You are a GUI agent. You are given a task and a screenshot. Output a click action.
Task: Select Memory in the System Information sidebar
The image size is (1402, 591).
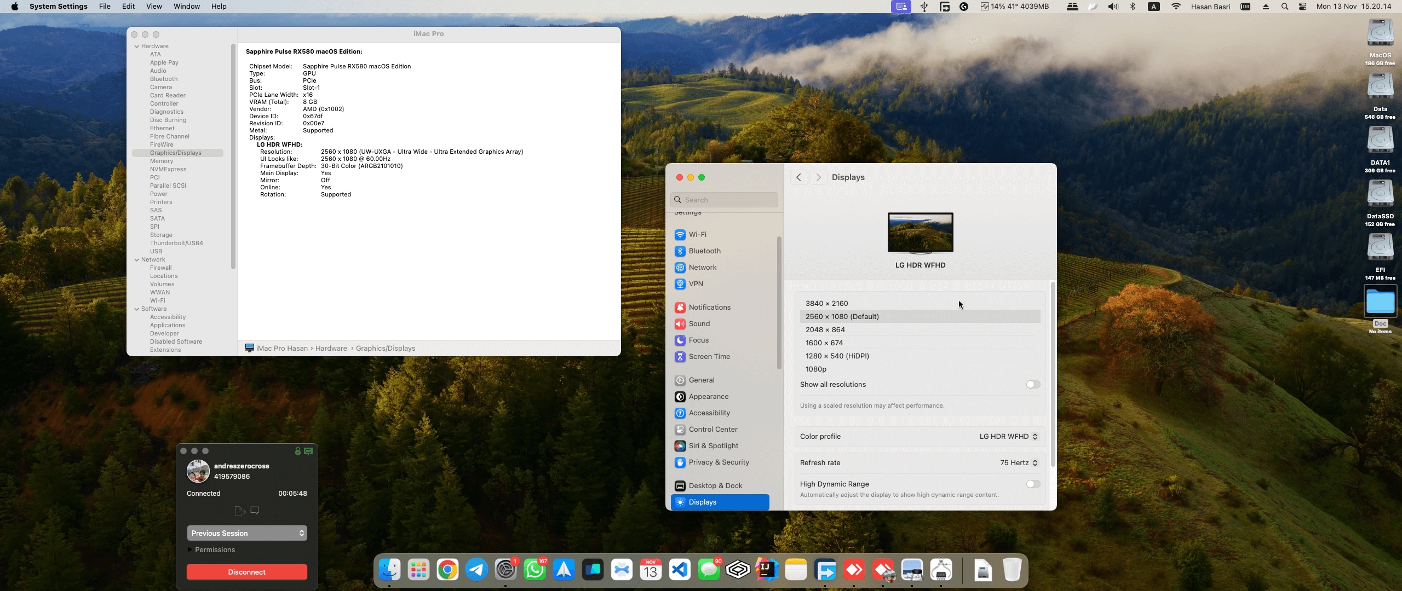162,161
